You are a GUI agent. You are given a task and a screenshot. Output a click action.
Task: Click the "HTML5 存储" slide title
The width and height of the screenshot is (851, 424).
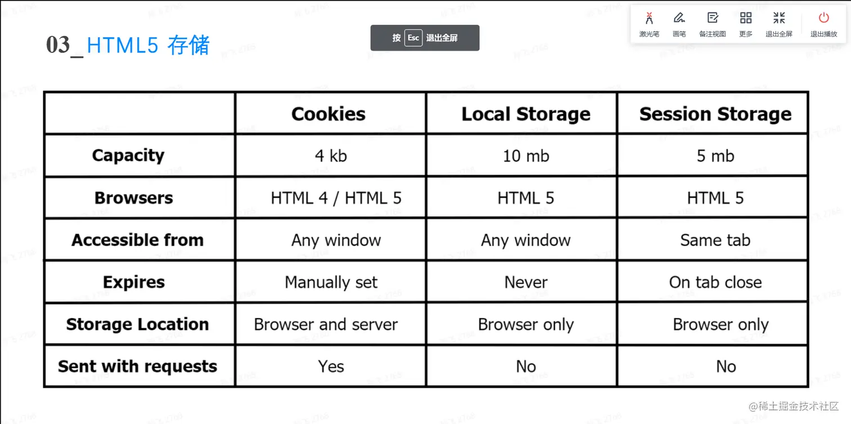148,45
